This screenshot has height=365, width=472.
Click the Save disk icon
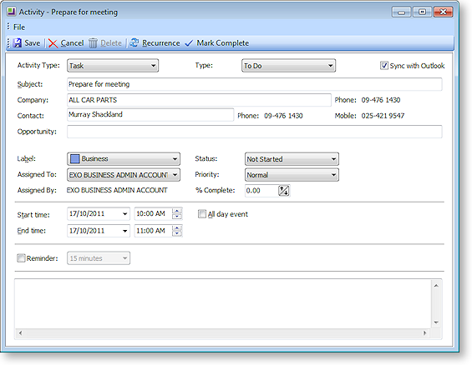point(18,43)
